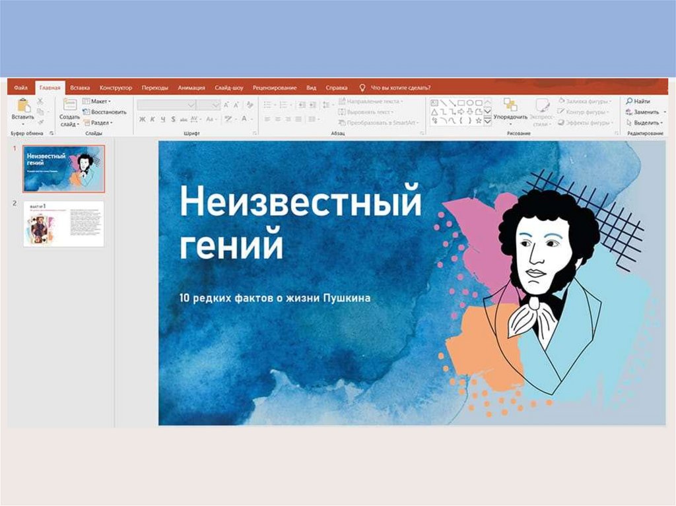The image size is (676, 506).
Task: Click the Clear Formatting eraser icon
Action: [x=250, y=105]
